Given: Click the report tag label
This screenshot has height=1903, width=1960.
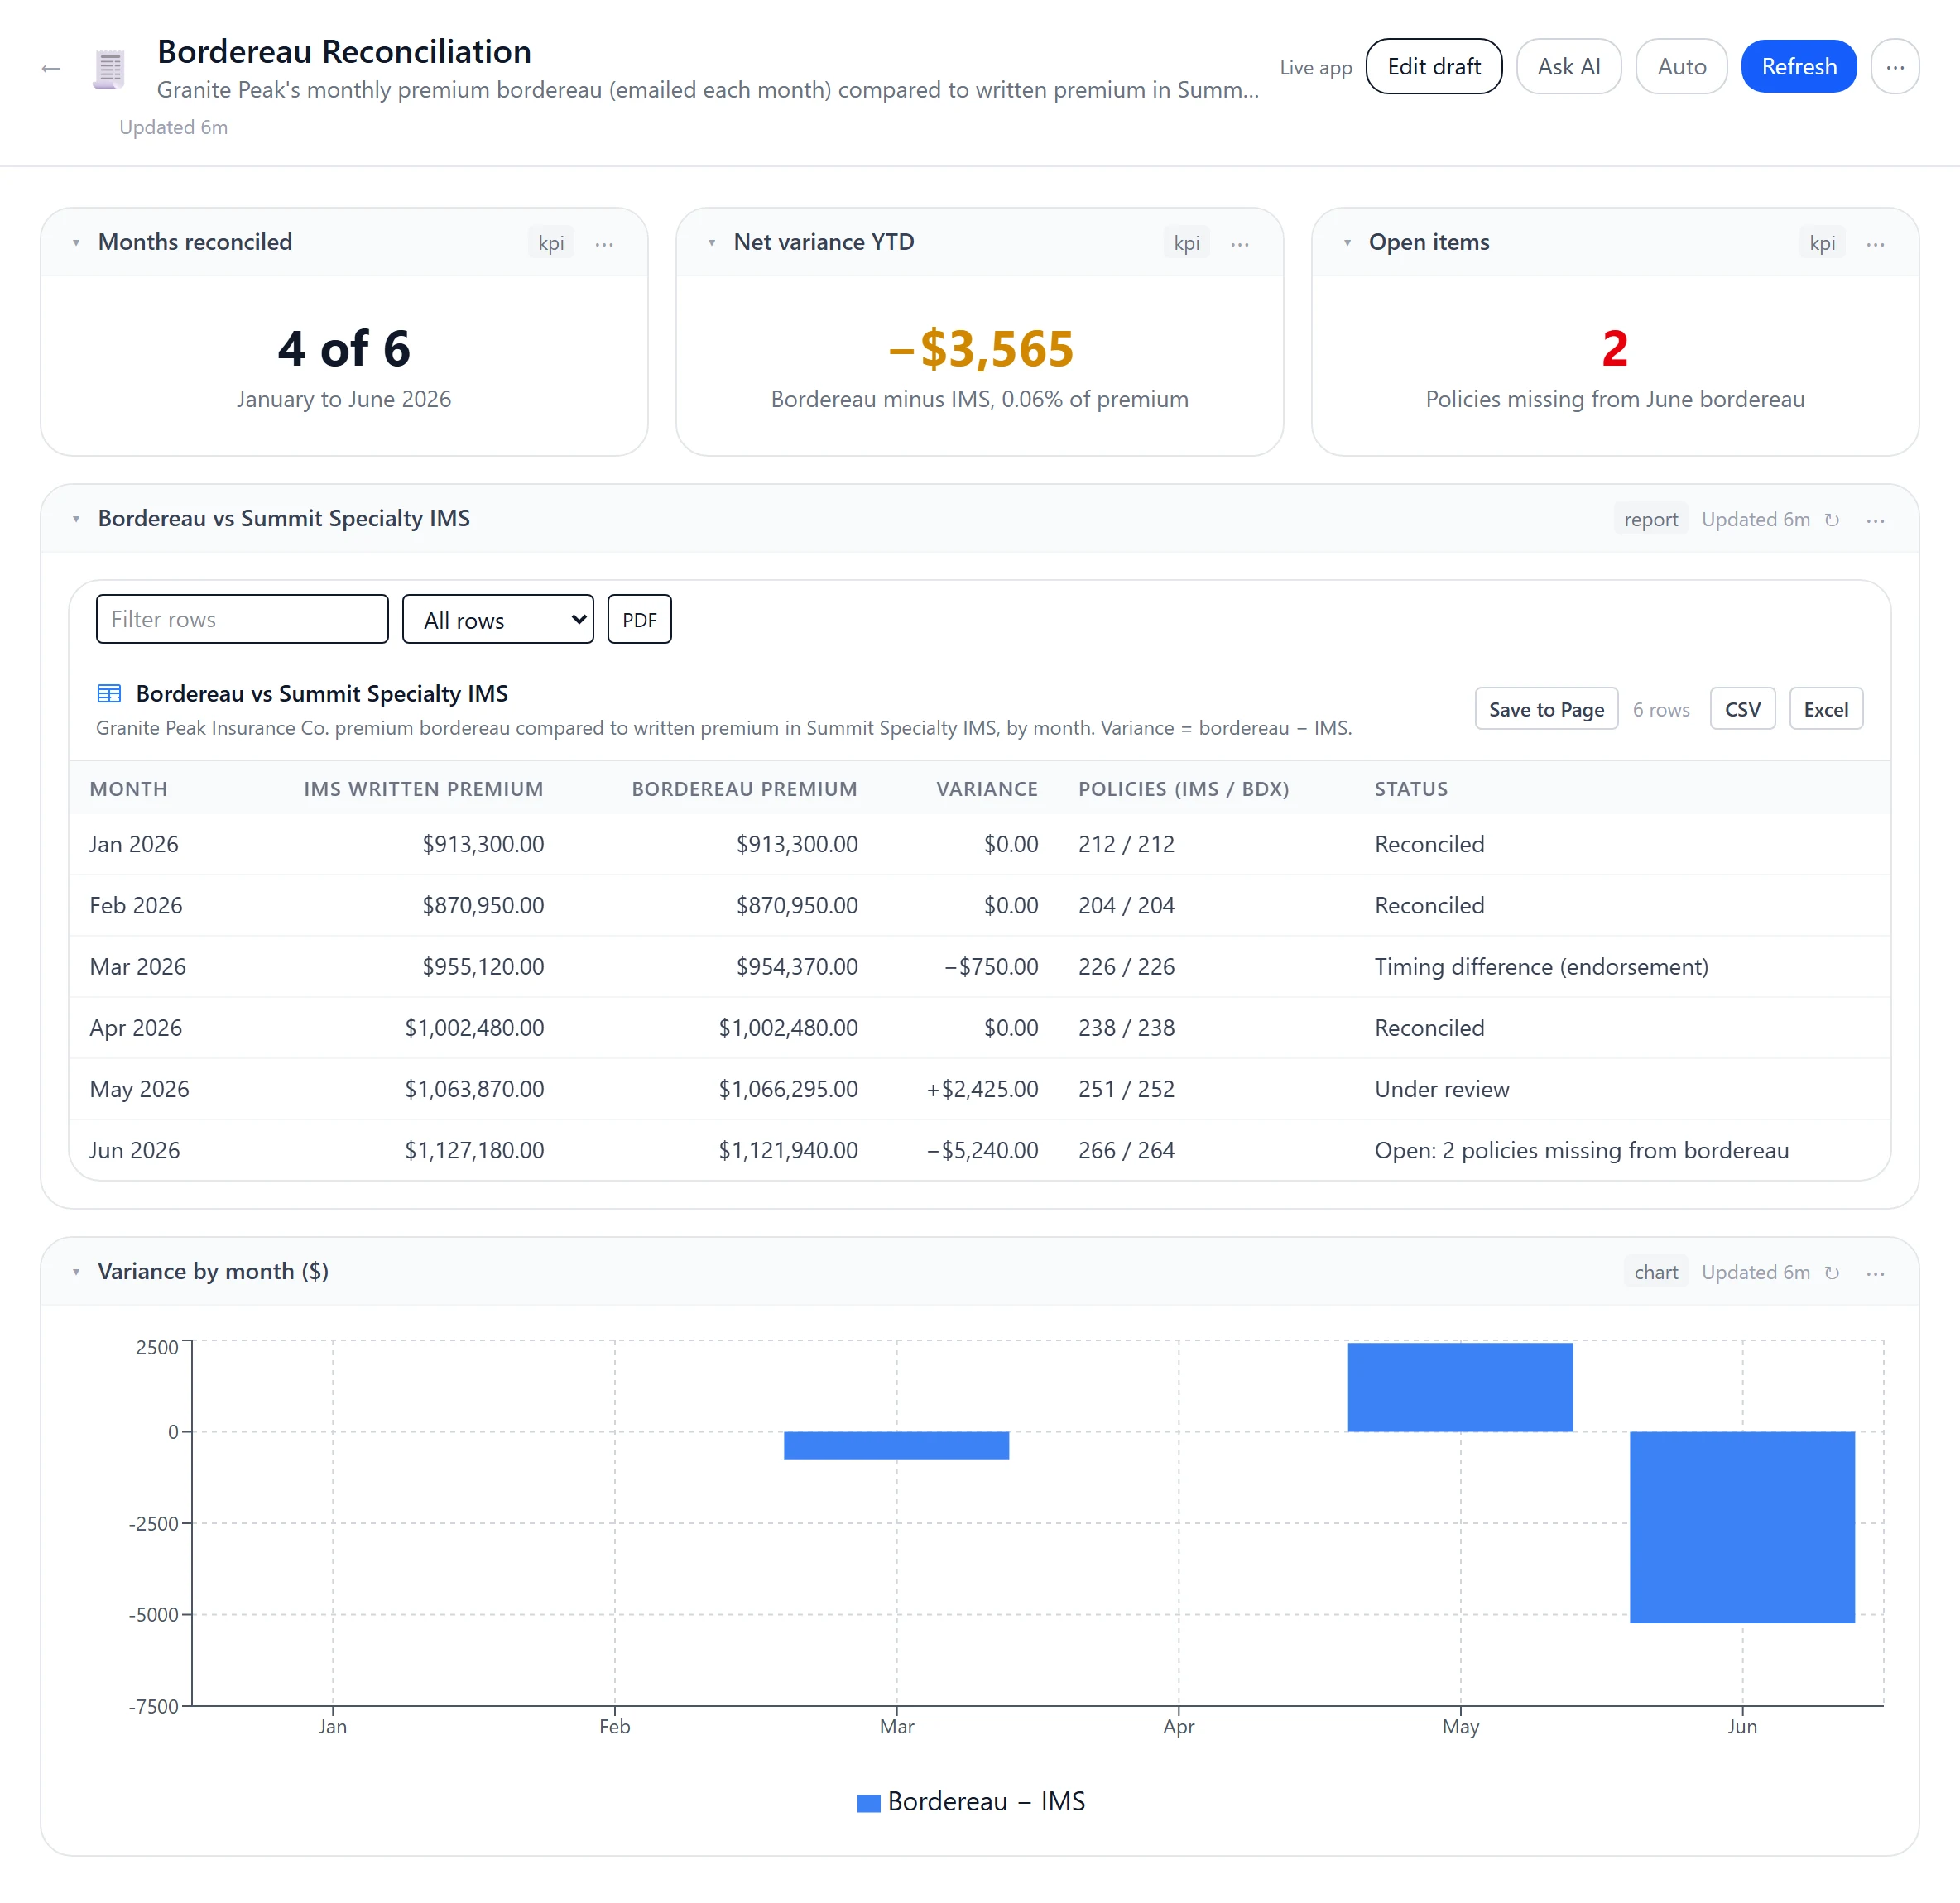Looking at the screenshot, I should pos(1650,519).
